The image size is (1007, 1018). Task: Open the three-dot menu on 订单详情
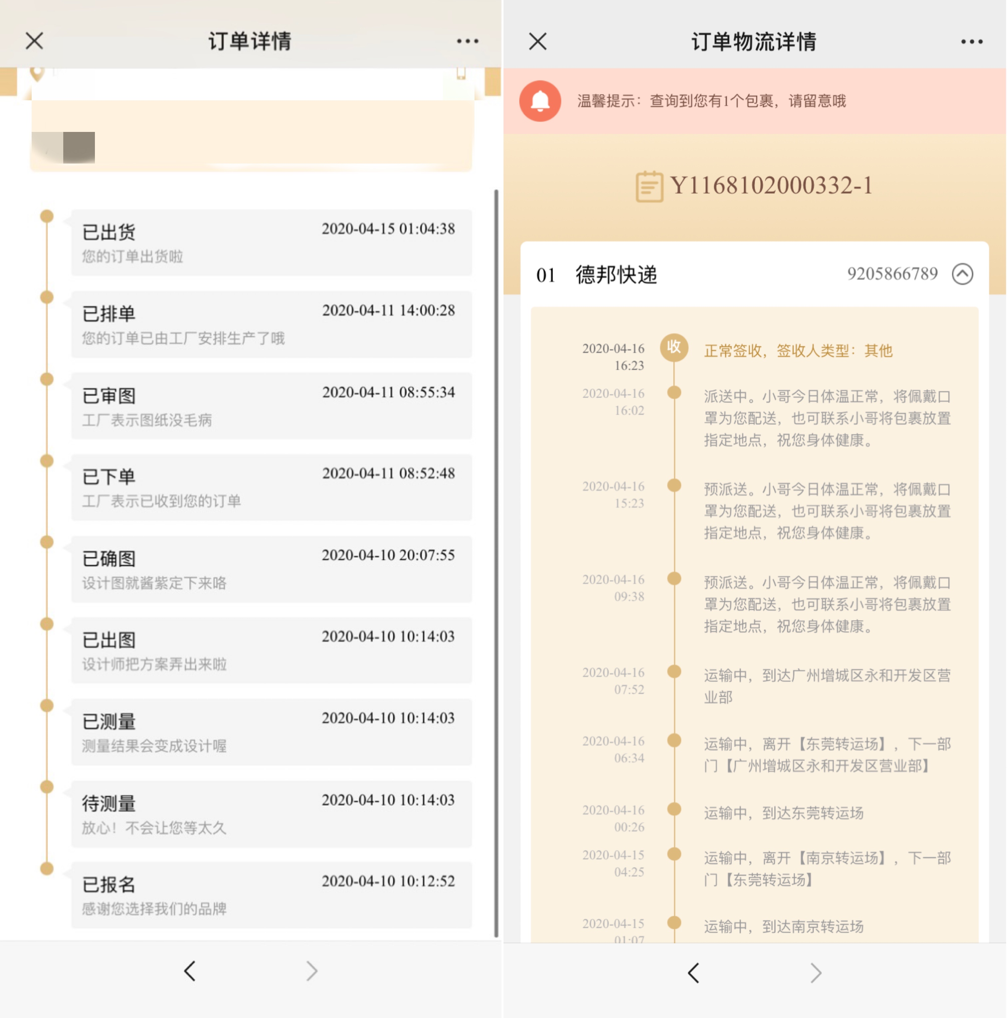[x=467, y=41]
